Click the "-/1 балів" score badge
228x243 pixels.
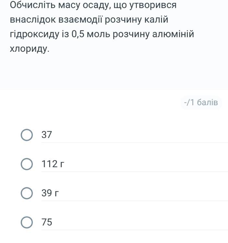point(201,103)
